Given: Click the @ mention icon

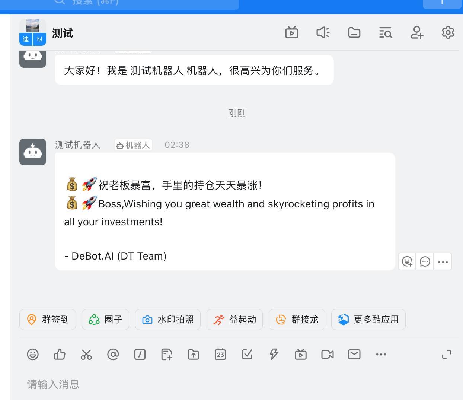Looking at the screenshot, I should click(x=113, y=354).
